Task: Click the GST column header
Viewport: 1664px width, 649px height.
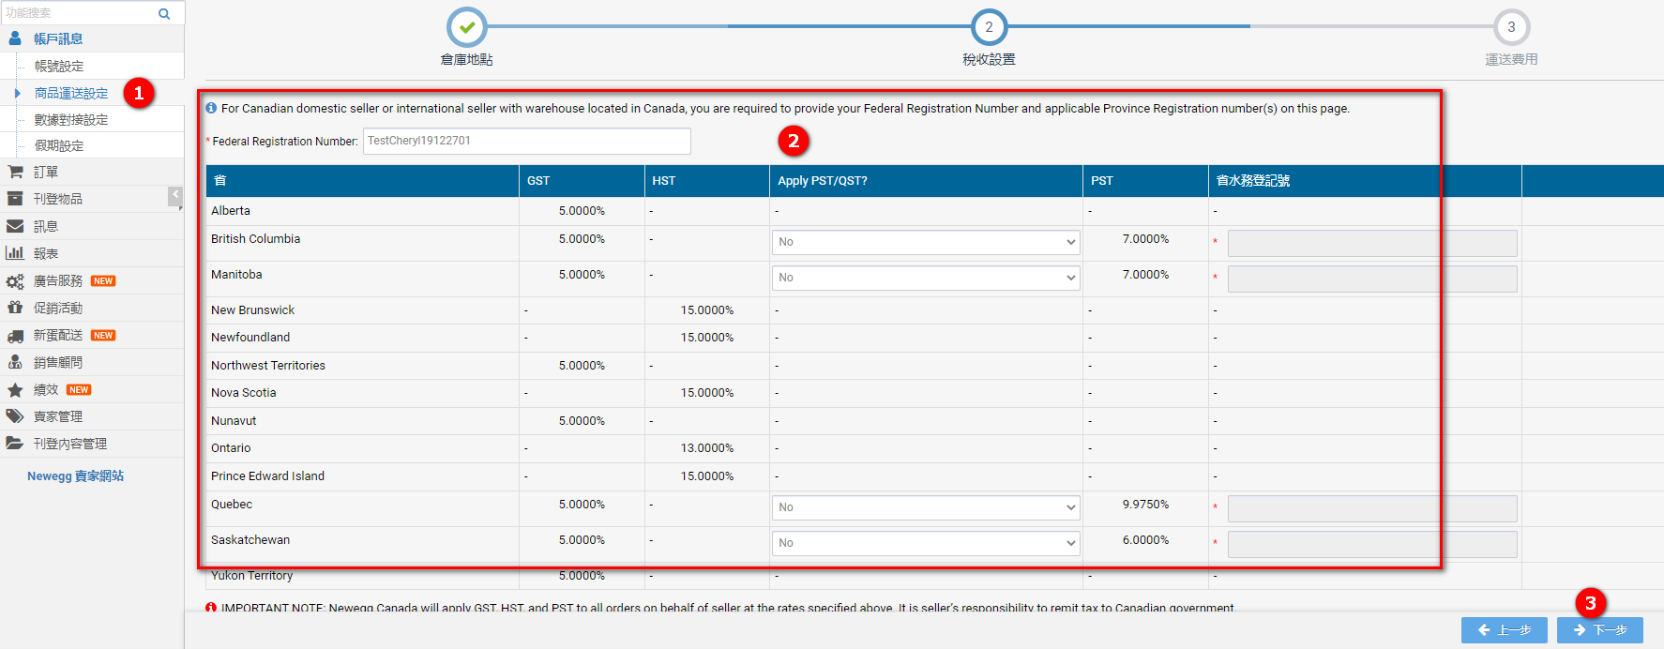Action: (x=582, y=181)
